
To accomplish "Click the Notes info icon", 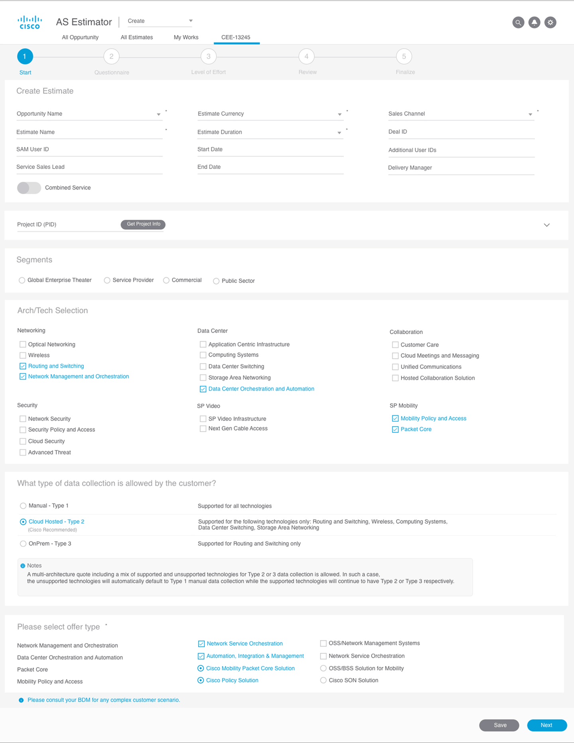I will pos(23,566).
